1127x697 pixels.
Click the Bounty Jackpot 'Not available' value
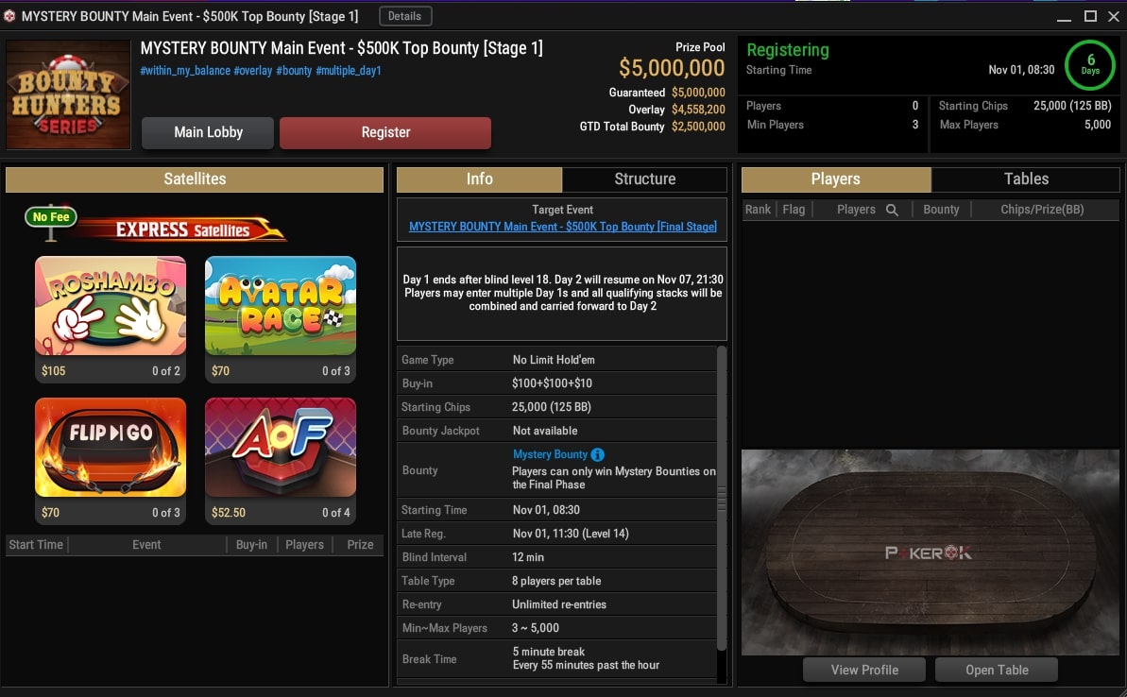[545, 431]
